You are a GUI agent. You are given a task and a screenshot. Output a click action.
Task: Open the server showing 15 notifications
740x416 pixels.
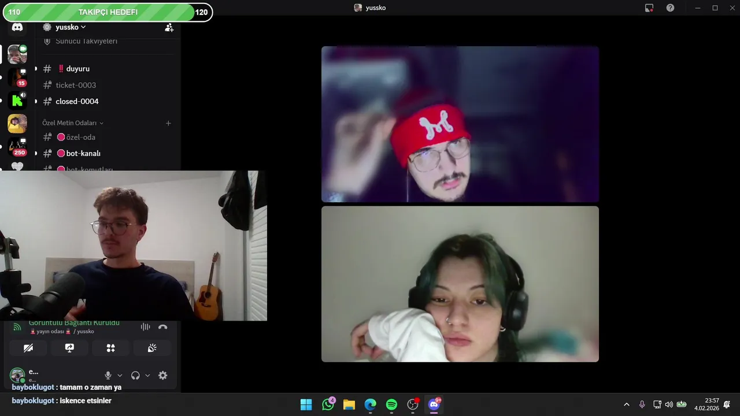coord(17,77)
